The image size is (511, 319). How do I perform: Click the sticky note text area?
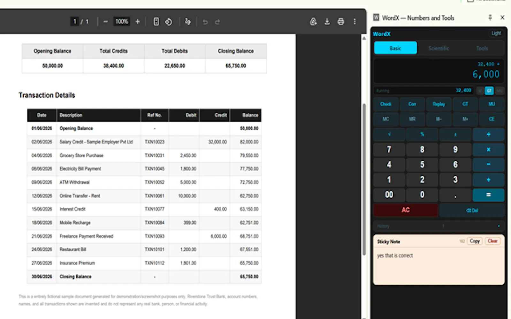pyautogui.click(x=439, y=266)
